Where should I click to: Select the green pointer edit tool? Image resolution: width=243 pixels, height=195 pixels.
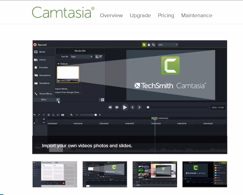[144, 45]
